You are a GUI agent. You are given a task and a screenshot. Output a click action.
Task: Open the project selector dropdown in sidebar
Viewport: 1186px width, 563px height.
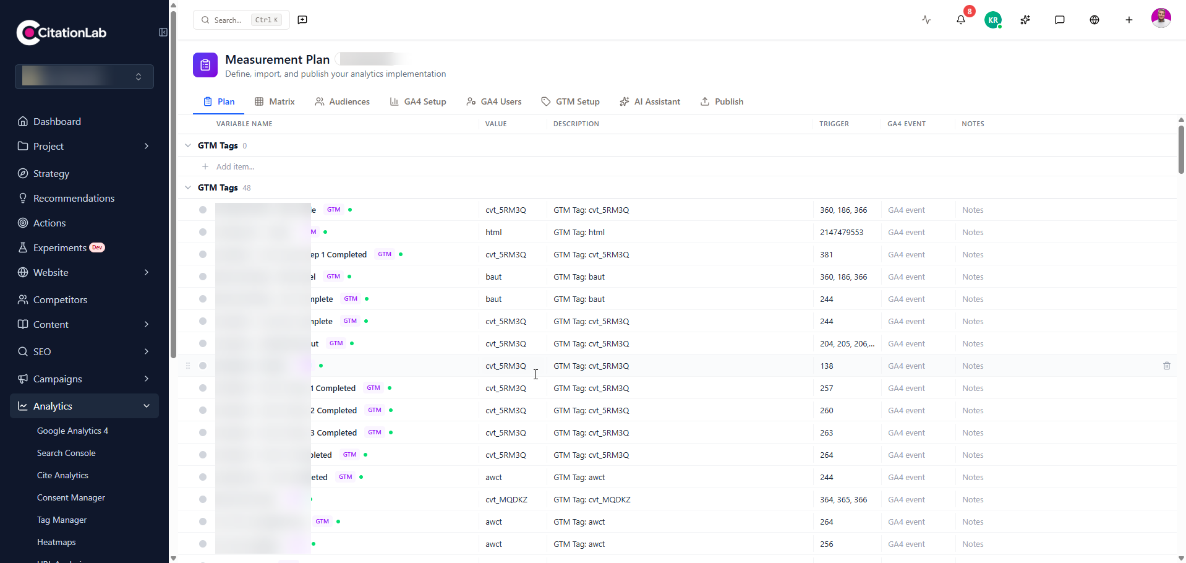(x=84, y=77)
